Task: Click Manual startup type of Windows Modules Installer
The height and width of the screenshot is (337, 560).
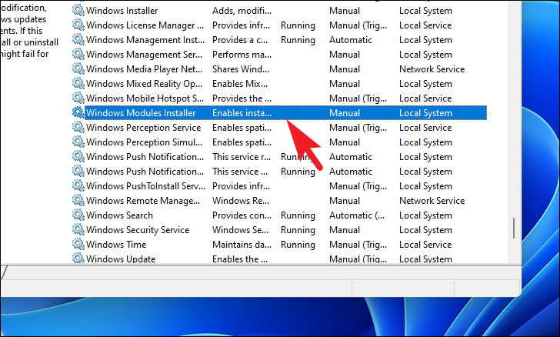Action: [x=345, y=113]
